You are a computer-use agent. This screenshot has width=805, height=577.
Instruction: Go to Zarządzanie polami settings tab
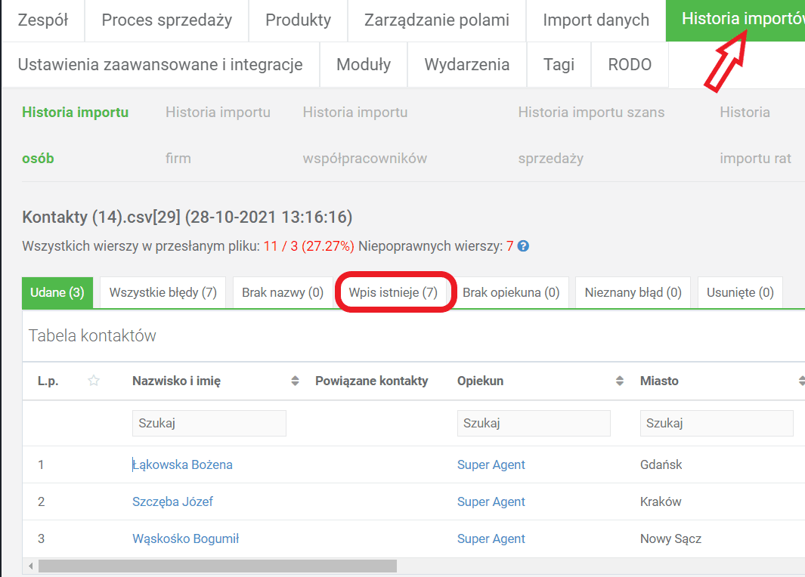point(437,20)
